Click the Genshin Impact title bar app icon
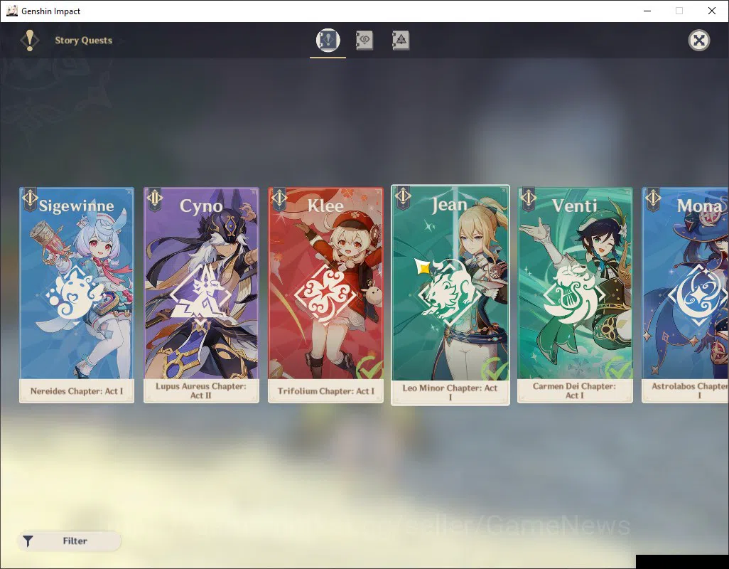 [x=11, y=11]
